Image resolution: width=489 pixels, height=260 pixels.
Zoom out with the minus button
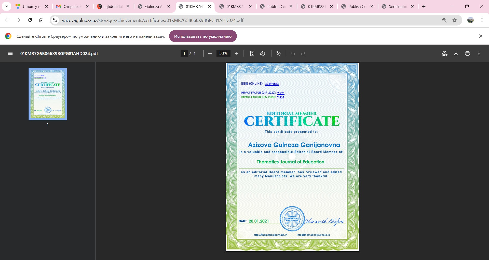coord(210,54)
